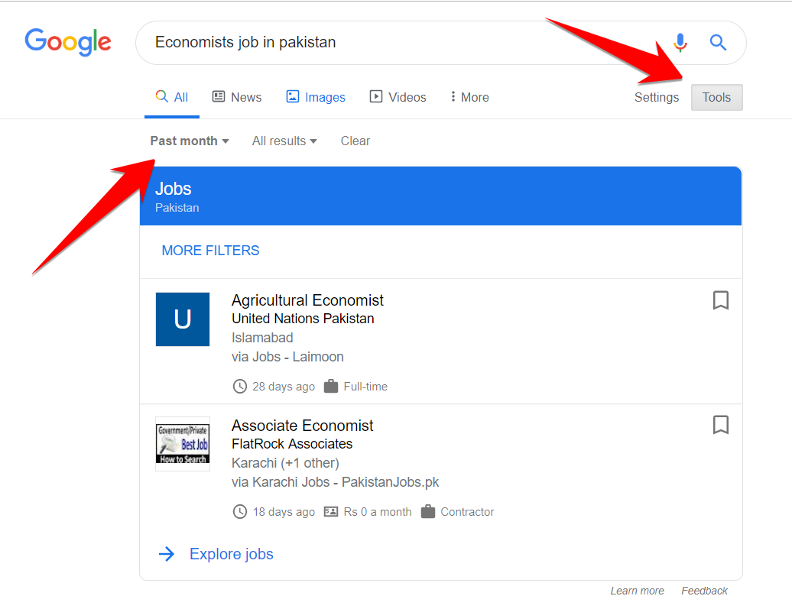
Task: Open MORE FILTERS for jobs
Action: click(x=210, y=251)
